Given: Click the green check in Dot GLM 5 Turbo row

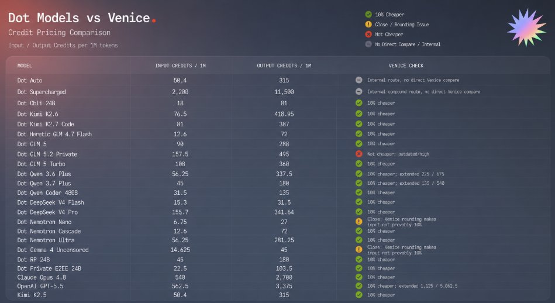Looking at the screenshot, I should pyautogui.click(x=359, y=164).
